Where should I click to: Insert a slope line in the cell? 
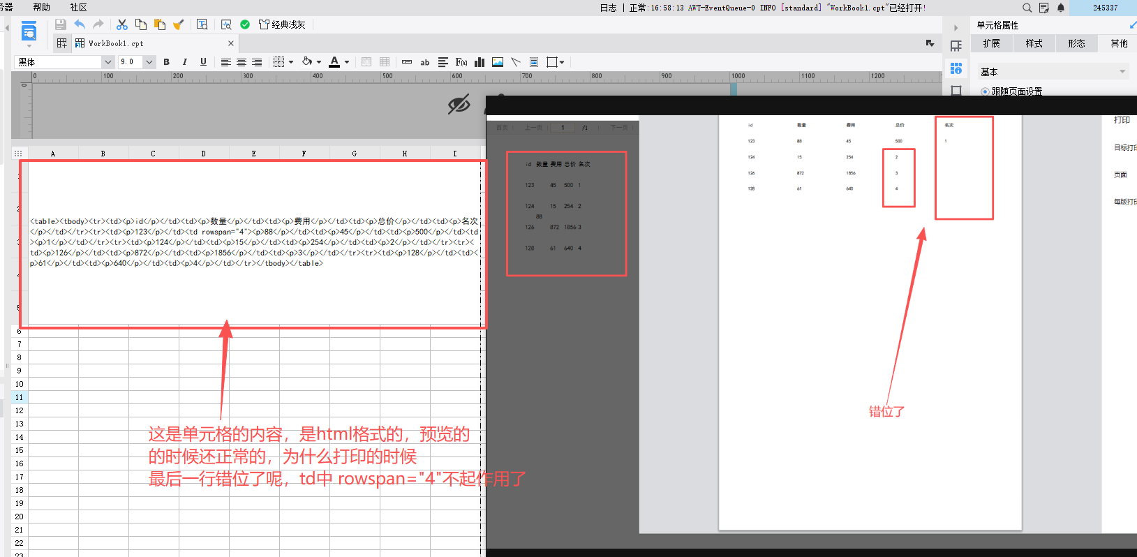coord(516,62)
